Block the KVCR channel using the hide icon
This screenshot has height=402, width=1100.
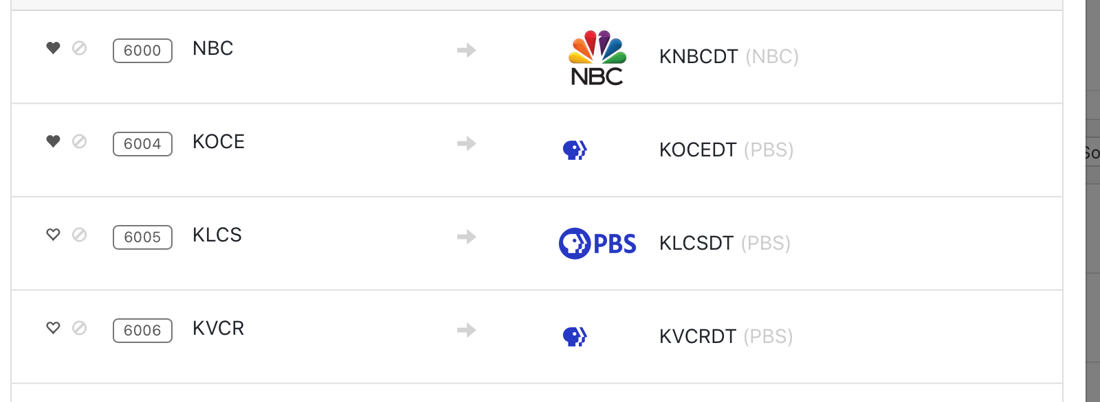point(80,328)
